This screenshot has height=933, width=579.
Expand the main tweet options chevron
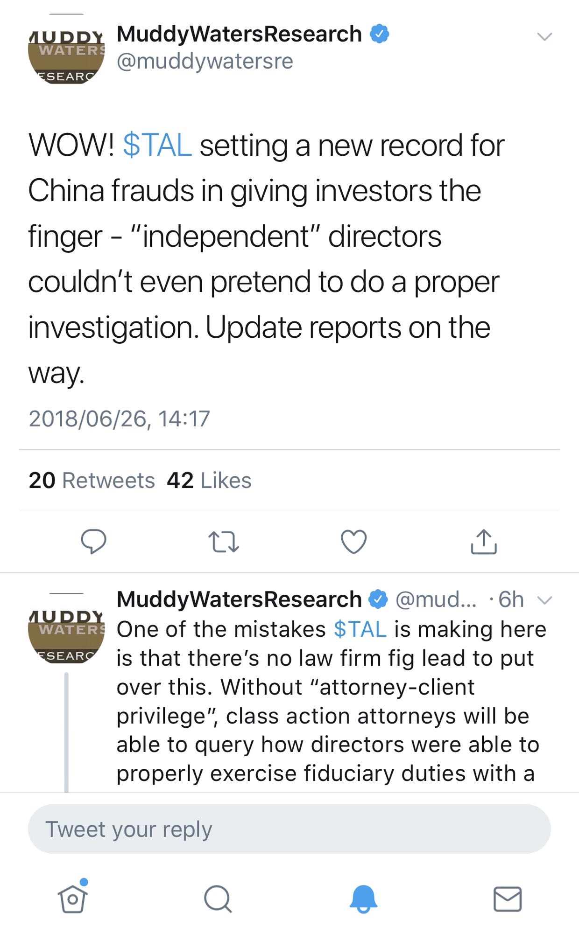click(x=544, y=36)
